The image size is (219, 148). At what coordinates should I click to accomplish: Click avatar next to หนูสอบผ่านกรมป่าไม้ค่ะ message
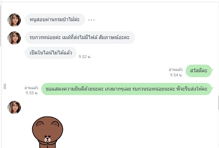[x=14, y=20]
